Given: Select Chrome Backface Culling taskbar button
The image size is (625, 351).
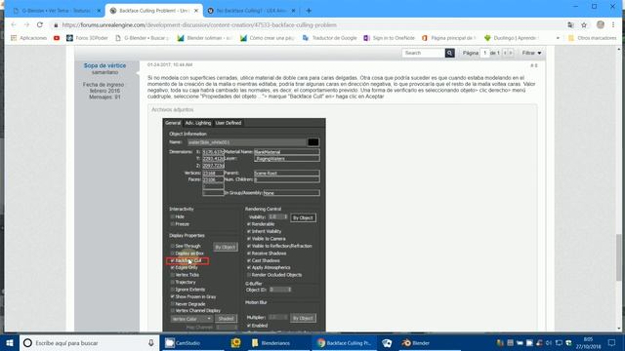Looking at the screenshot, I should [x=344, y=342].
